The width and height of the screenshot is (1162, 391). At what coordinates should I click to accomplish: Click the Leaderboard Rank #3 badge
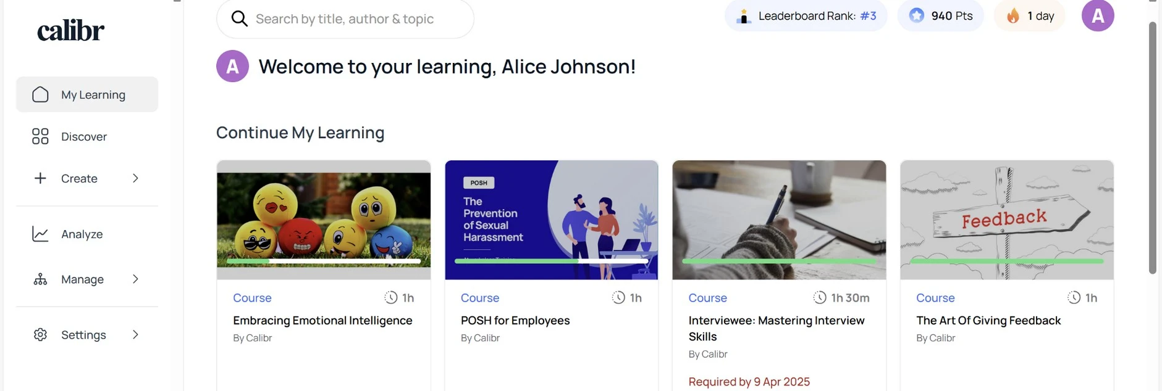[806, 16]
